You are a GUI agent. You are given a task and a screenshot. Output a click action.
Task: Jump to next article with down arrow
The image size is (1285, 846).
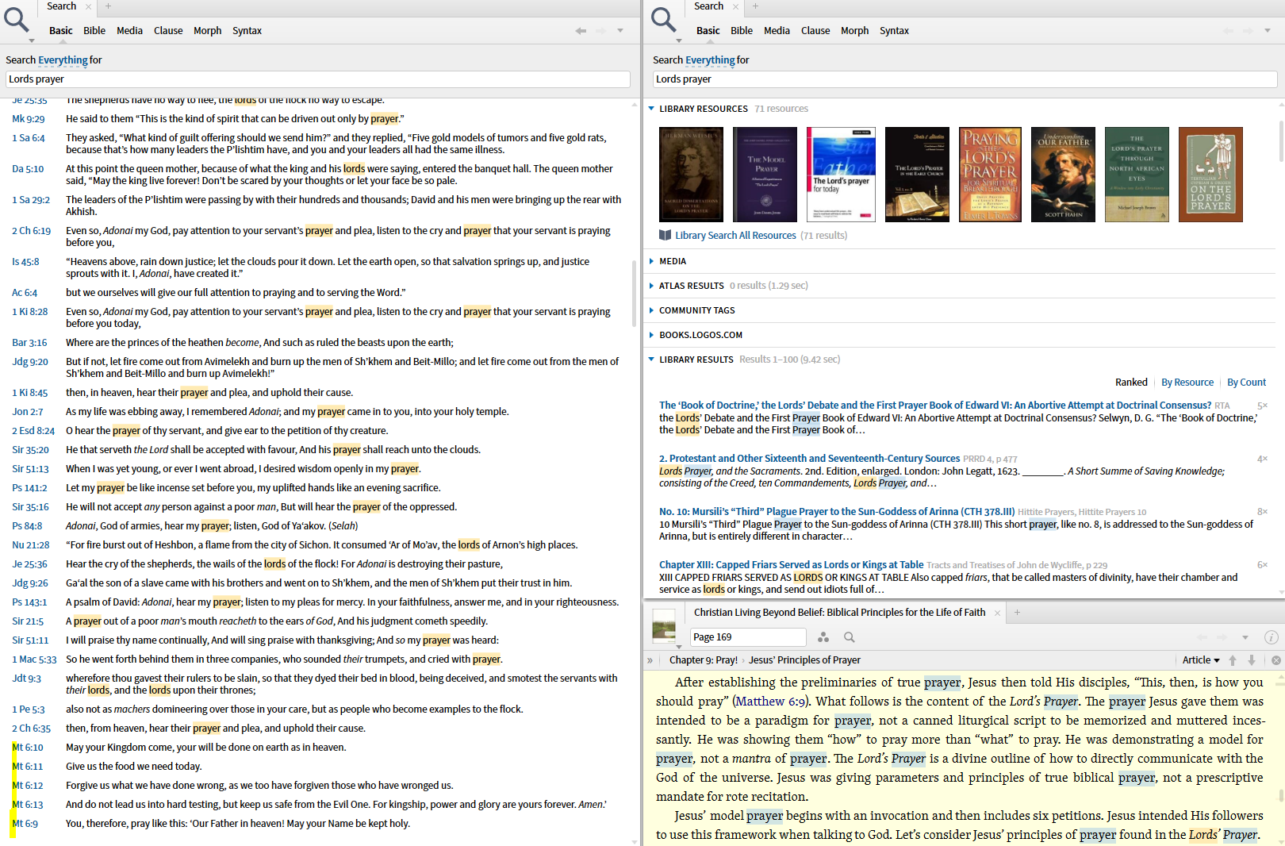point(1252,660)
